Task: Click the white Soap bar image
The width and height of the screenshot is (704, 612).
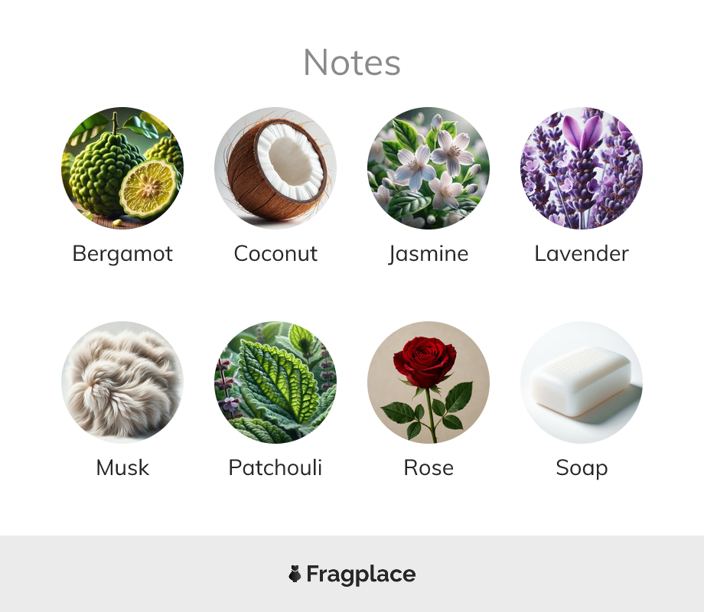Action: tap(582, 382)
